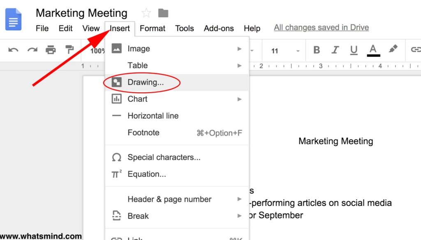Choose Equation... menu entry
421x240 pixels.
(x=177, y=174)
